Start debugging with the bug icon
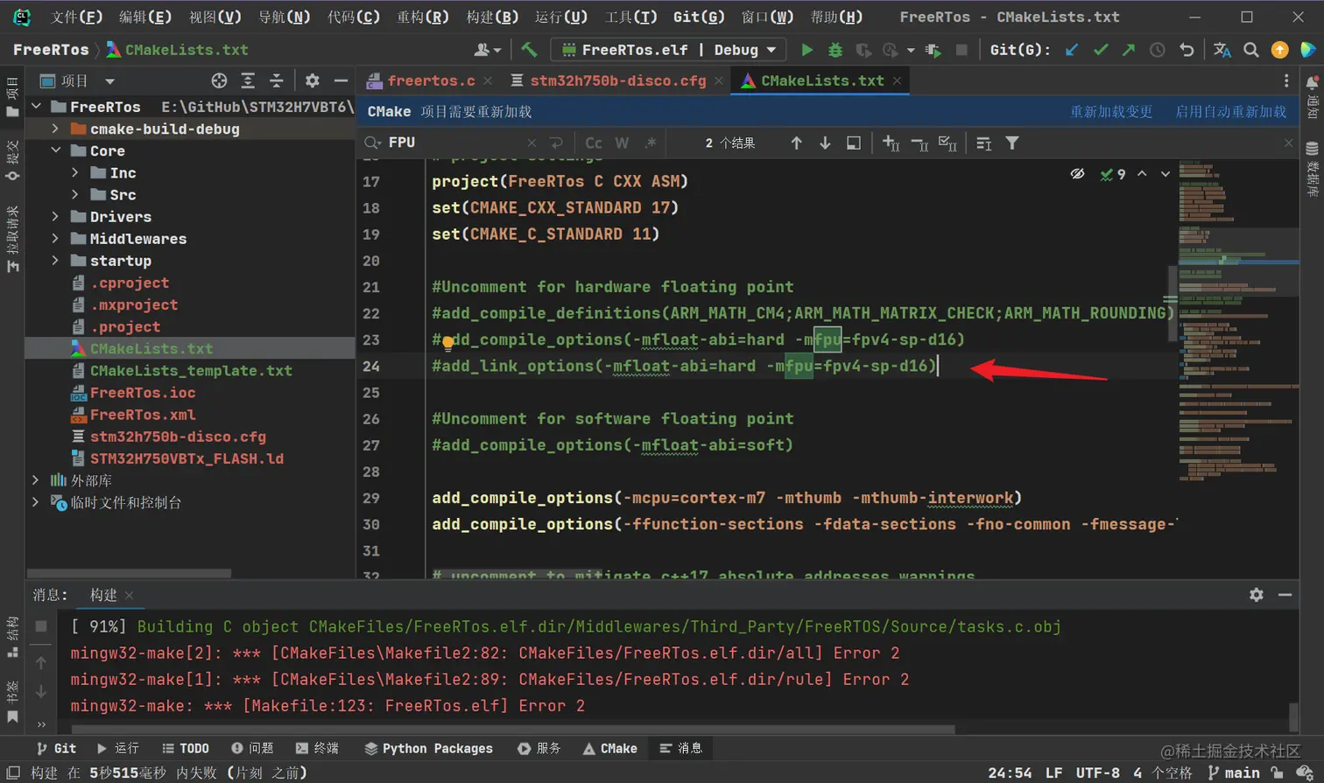This screenshot has width=1324, height=783. 835,50
